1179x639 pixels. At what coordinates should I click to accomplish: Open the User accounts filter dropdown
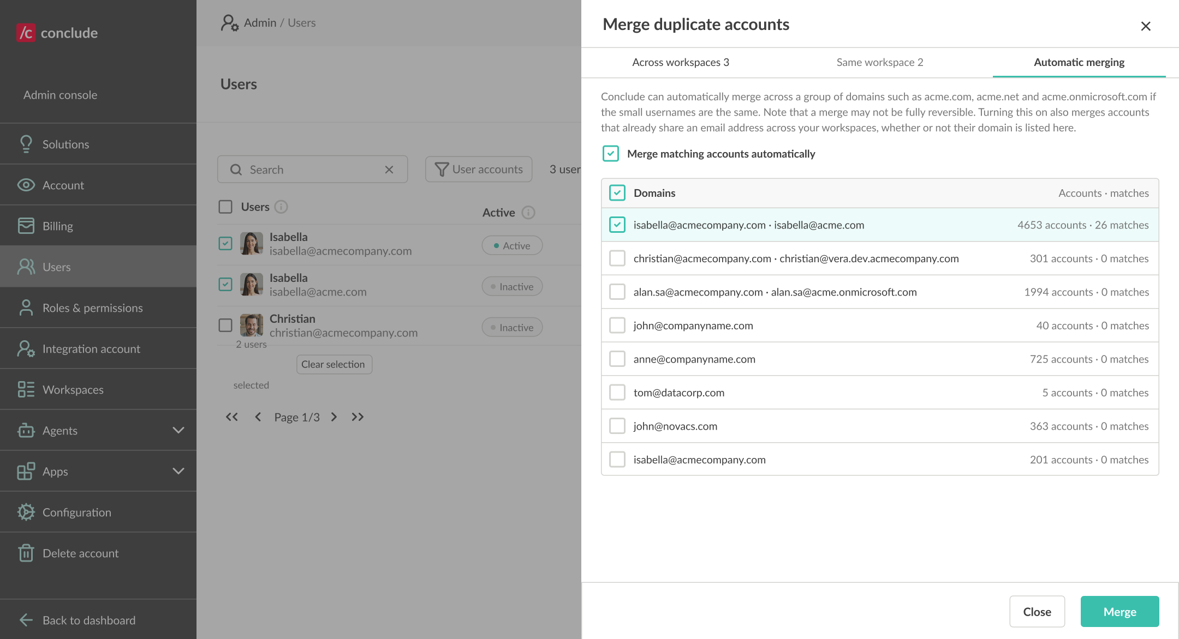click(x=479, y=170)
